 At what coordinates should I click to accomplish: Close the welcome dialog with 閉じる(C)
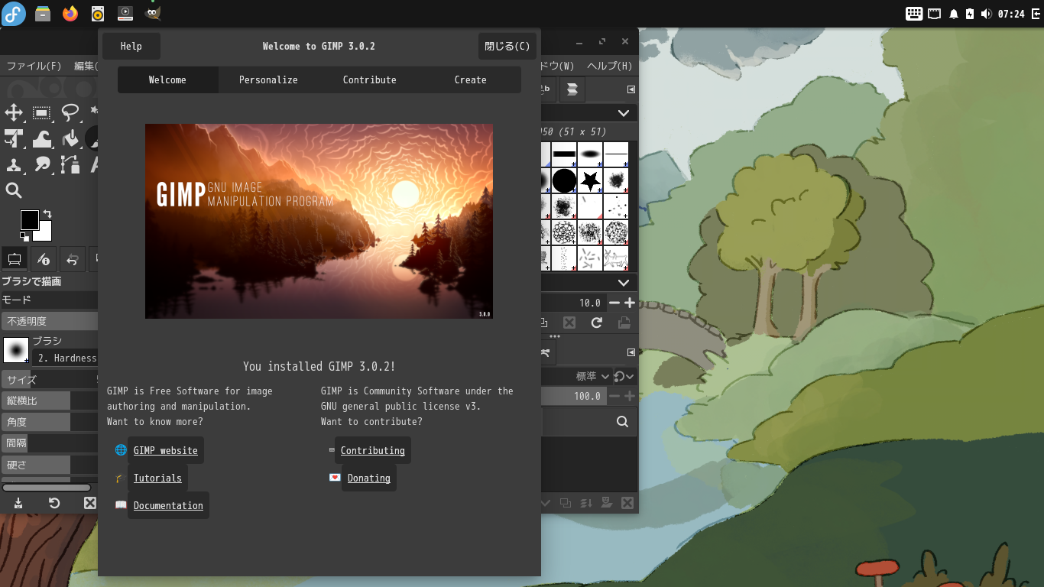pyautogui.click(x=507, y=46)
